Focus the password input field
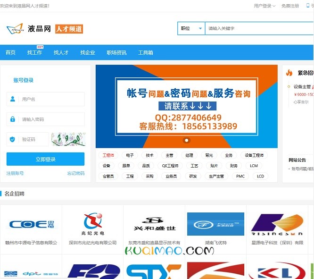Image resolution: width=314 pixels, height=279 pixels. pos(46,119)
